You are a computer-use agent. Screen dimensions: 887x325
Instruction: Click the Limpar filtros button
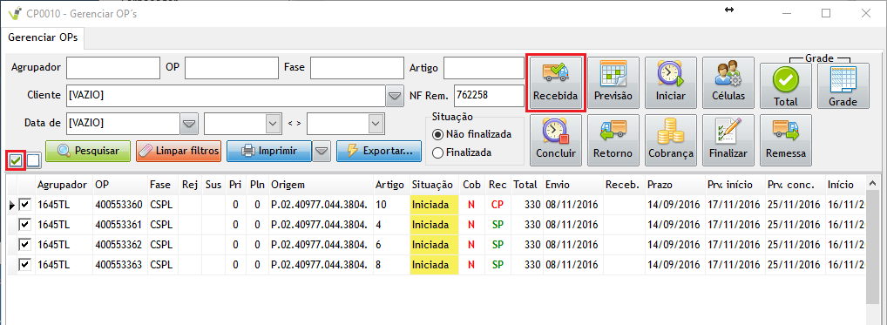(179, 151)
